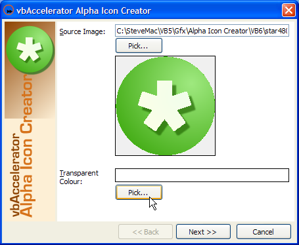The height and width of the screenshot is (245, 299).
Task: Click the green star logo in sidebar banner
Action: (30, 50)
